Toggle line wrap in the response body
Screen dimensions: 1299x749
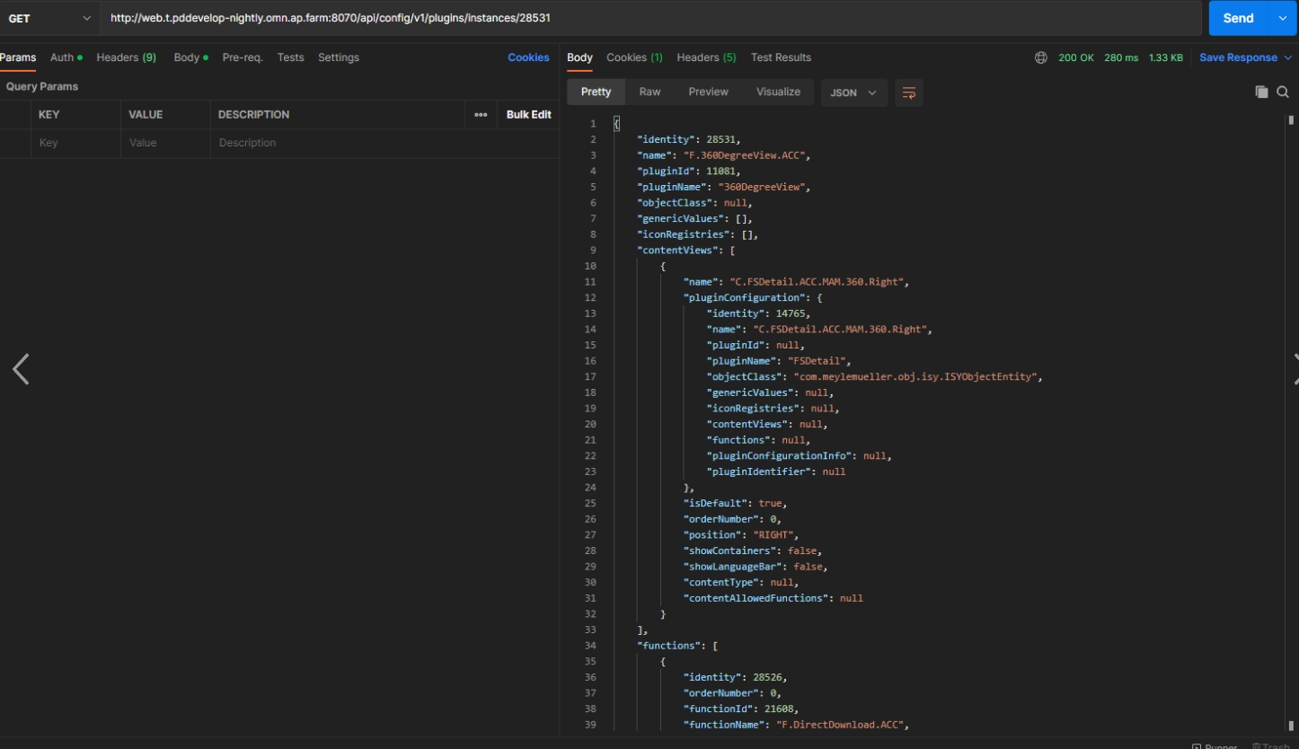click(909, 93)
